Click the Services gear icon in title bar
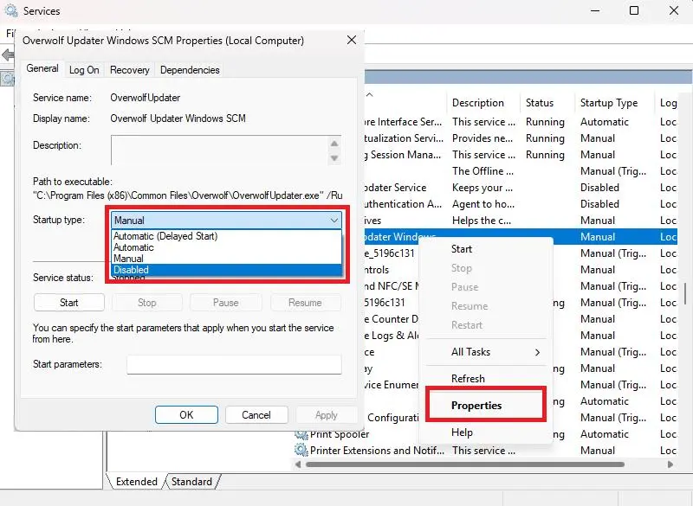This screenshot has width=693, height=506. (10, 10)
